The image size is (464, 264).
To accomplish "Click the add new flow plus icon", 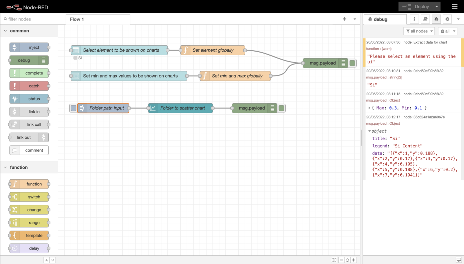I will pyautogui.click(x=344, y=19).
